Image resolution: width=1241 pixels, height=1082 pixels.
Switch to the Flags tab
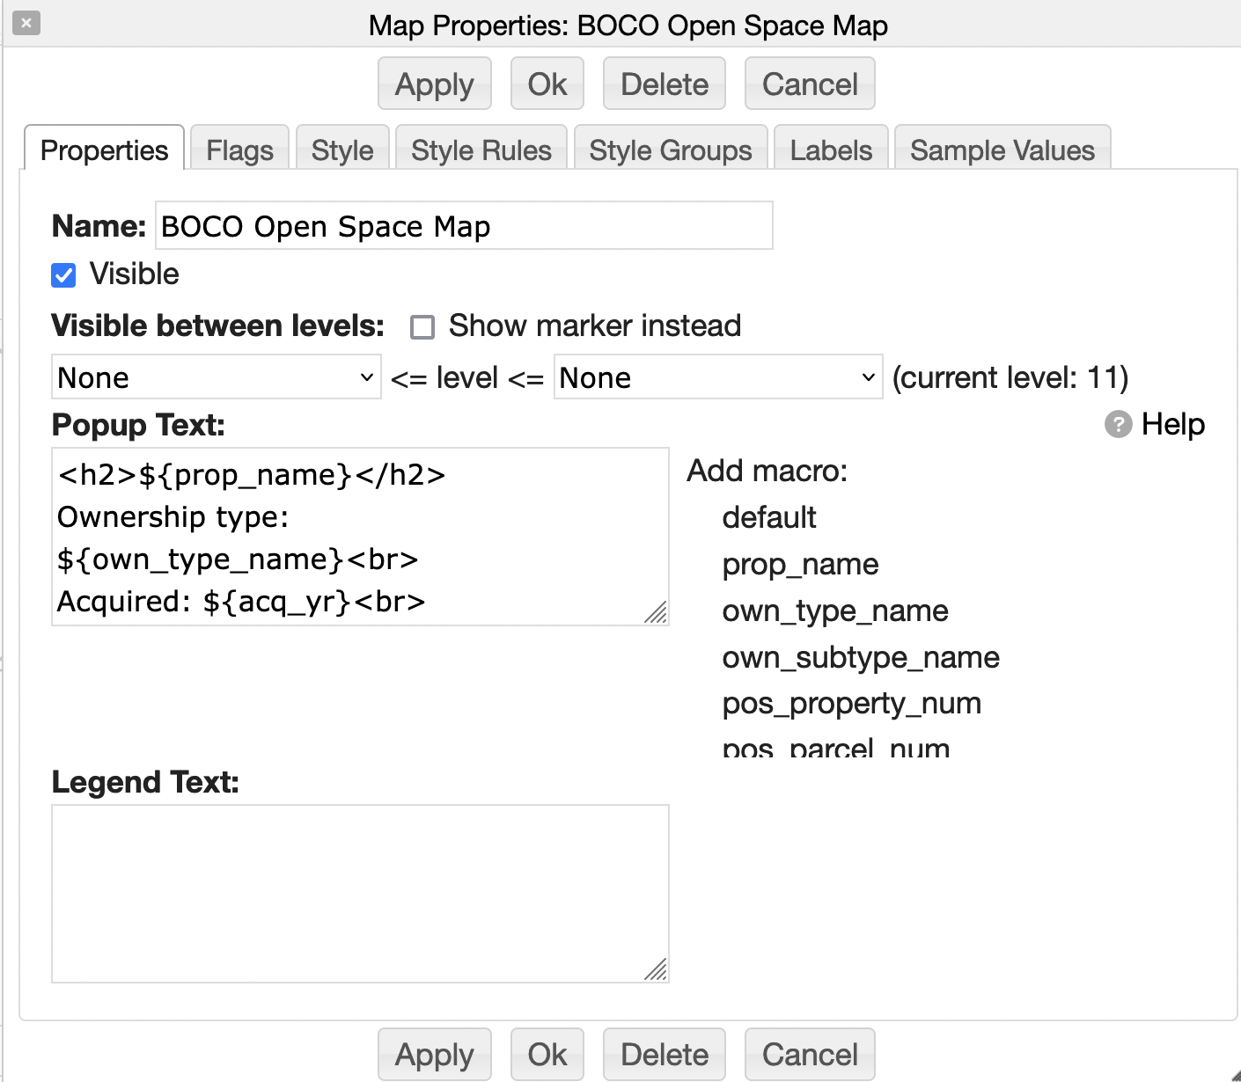239,150
